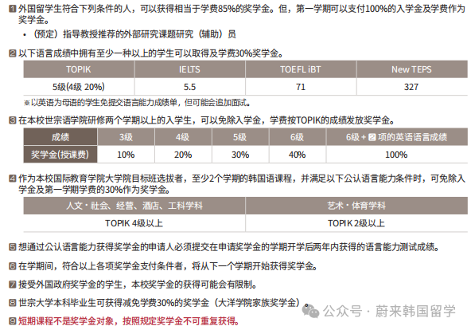Click the number 4 marker before 作为本校国际教育学院

click(x=12, y=179)
